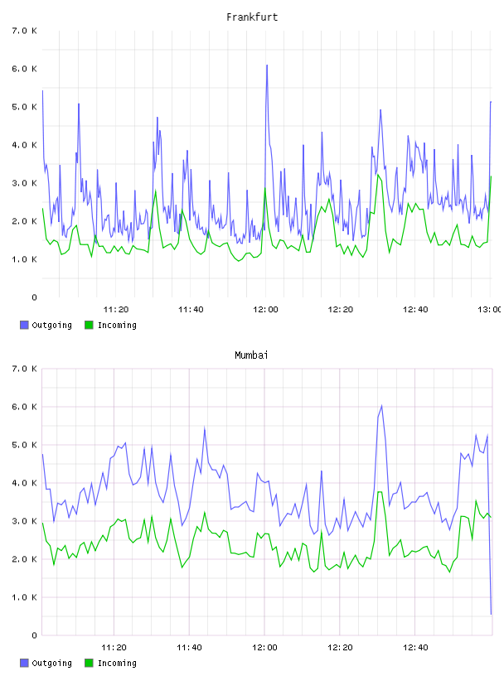The width and height of the screenshot is (504, 676).
Task: Click the Incoming legend label in Frankfurt
Action: point(117,325)
